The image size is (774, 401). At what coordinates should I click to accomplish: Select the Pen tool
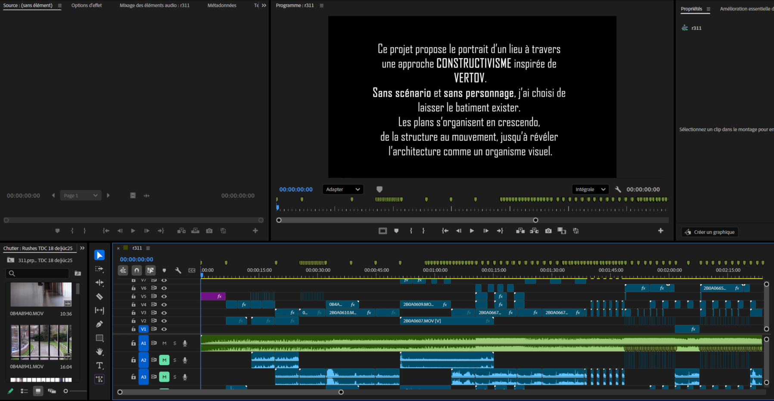click(x=99, y=324)
